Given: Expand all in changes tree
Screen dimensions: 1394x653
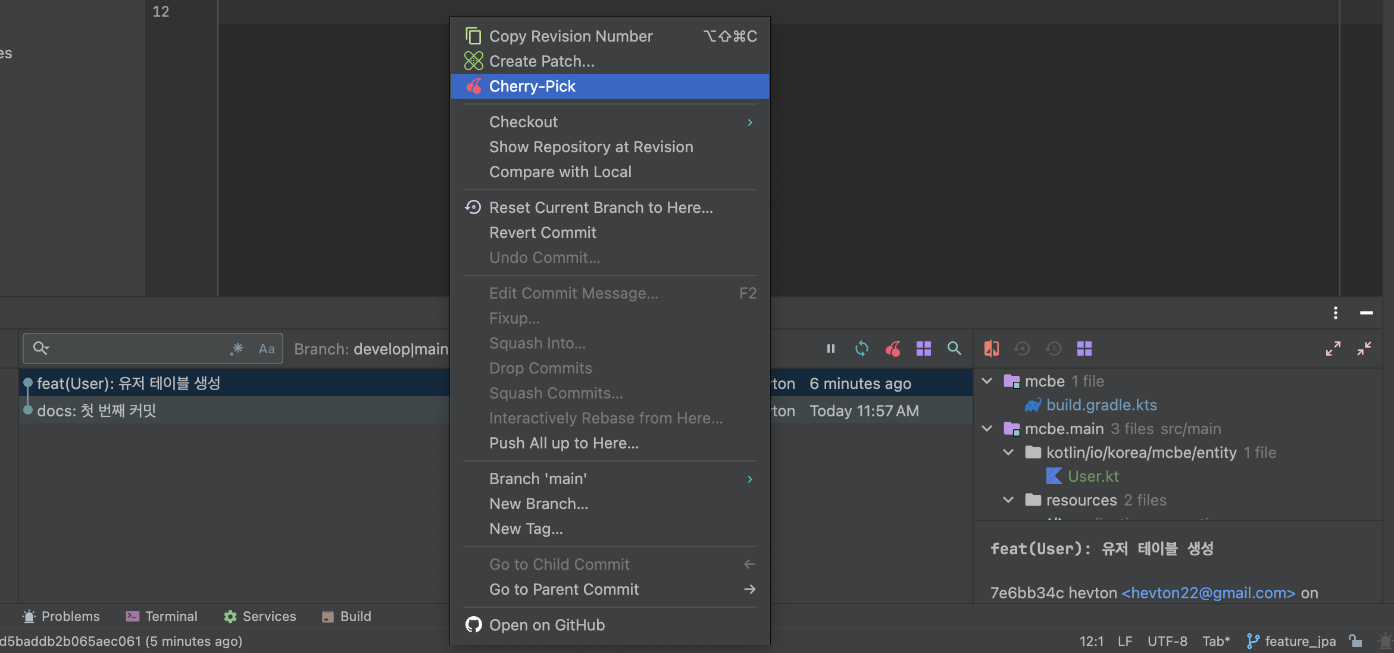Looking at the screenshot, I should (x=1333, y=349).
